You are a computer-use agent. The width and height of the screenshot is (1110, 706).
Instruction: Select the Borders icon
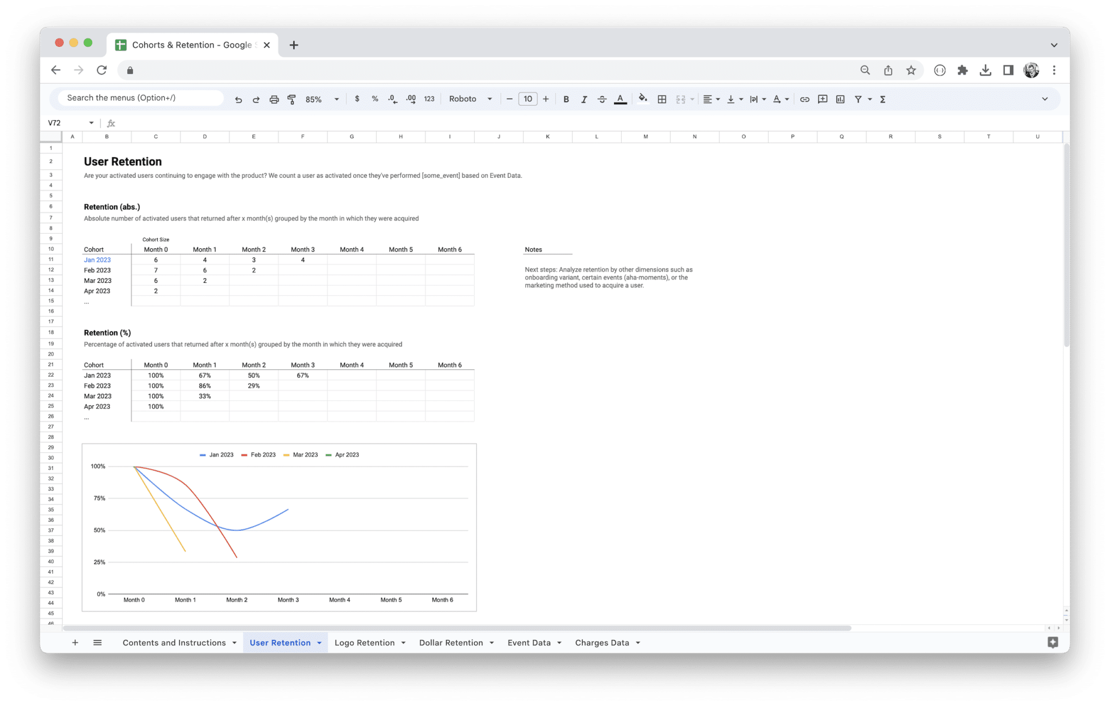point(661,99)
